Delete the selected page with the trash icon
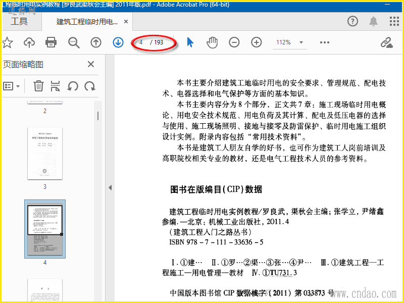The image size is (404, 303). pos(38,86)
